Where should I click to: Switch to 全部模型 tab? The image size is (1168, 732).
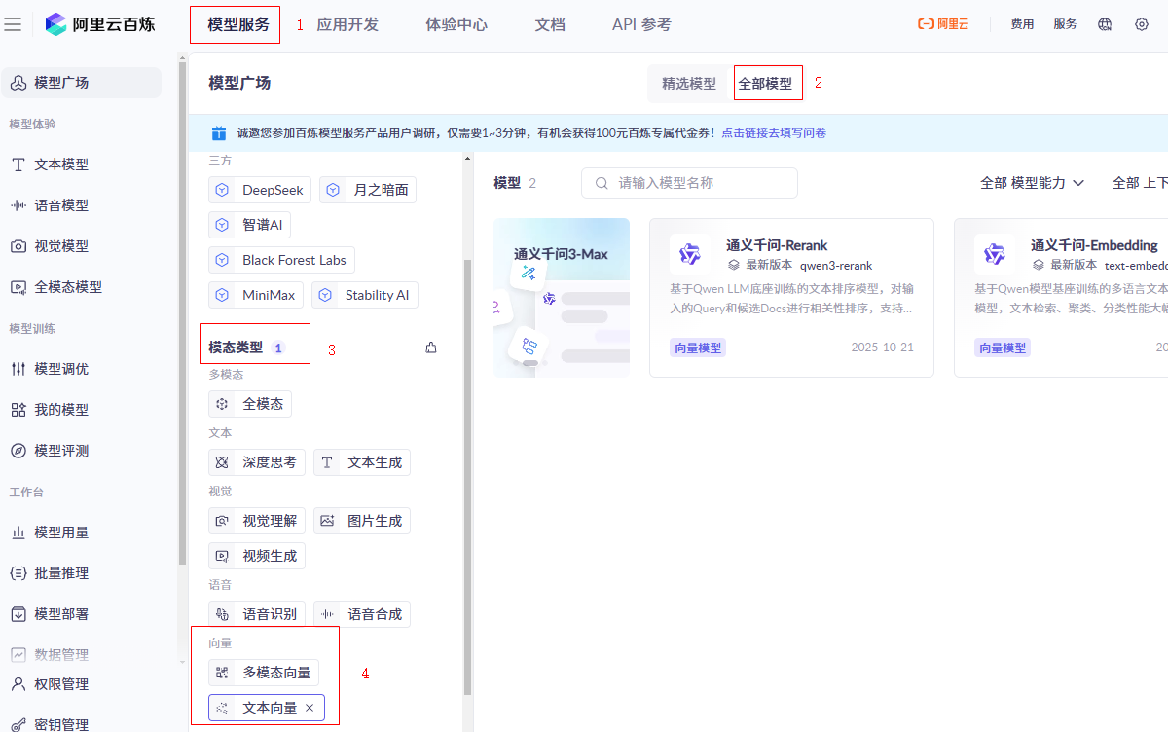[765, 84]
